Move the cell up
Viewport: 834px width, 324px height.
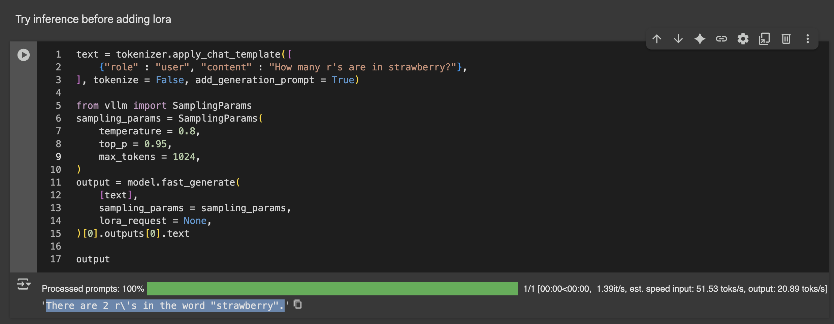tap(657, 39)
